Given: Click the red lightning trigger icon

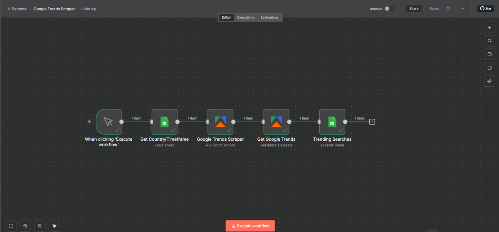Looking at the screenshot, I should click(89, 122).
